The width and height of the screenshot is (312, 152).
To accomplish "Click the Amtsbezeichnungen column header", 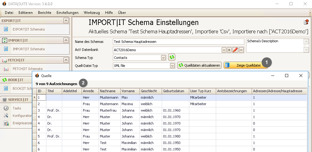I will coord(234,91).
